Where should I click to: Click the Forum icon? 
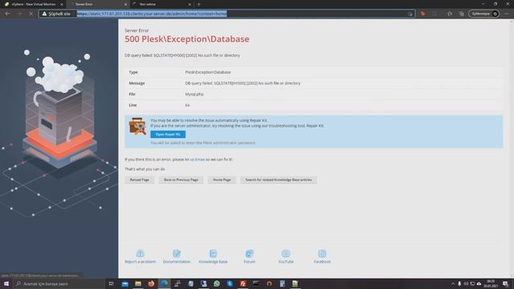250,254
